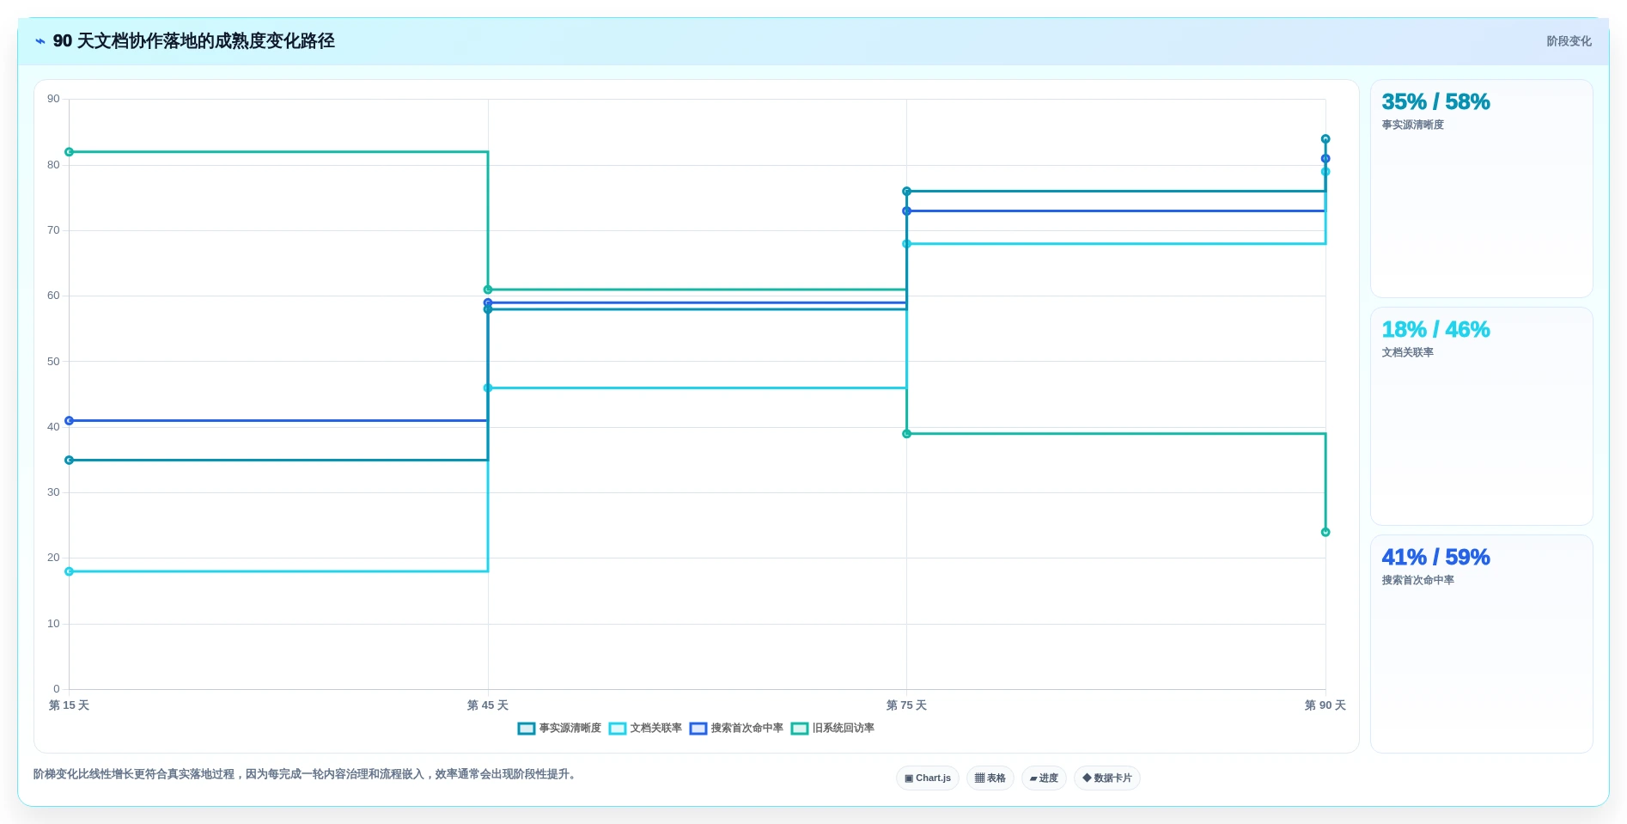The image size is (1627, 824).
Task: Open the 35% / 58% 事实源清晰度 card
Action: pos(1482,189)
